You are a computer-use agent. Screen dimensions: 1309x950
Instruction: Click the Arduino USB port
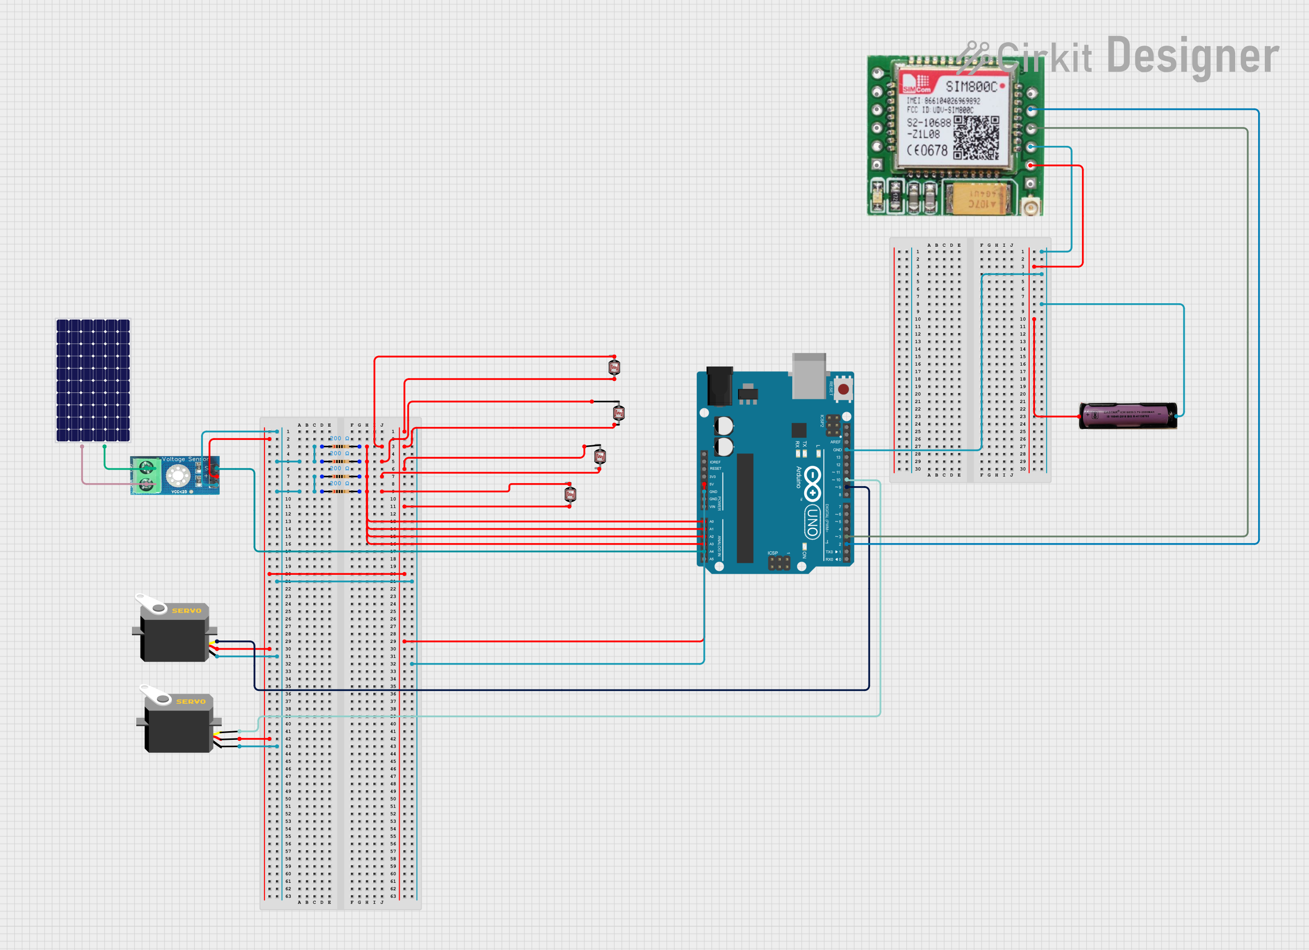(x=809, y=376)
